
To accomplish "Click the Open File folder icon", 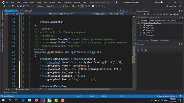I will [x=18, y=6].
